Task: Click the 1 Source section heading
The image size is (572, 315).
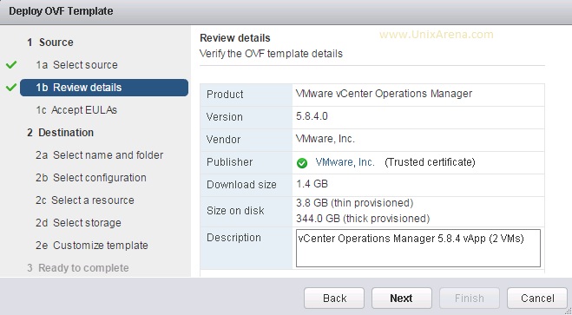Action: pyautogui.click(x=50, y=43)
